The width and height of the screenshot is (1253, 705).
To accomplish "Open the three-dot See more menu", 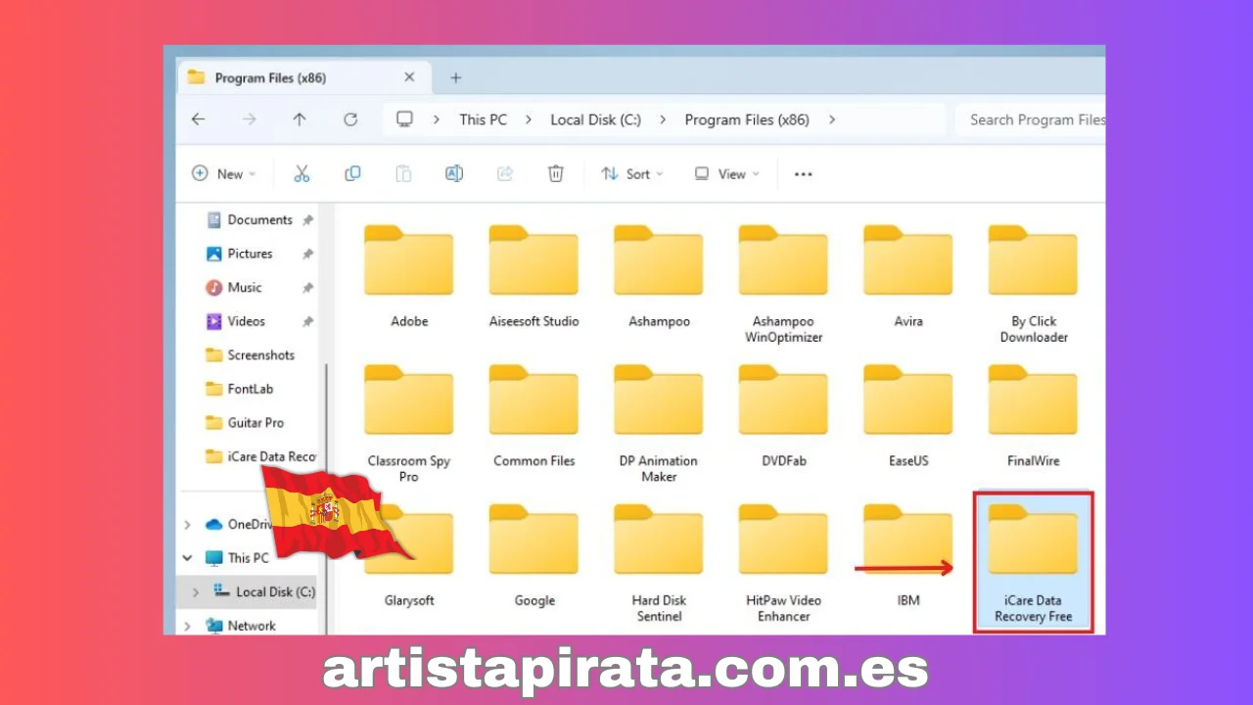I will (x=803, y=174).
